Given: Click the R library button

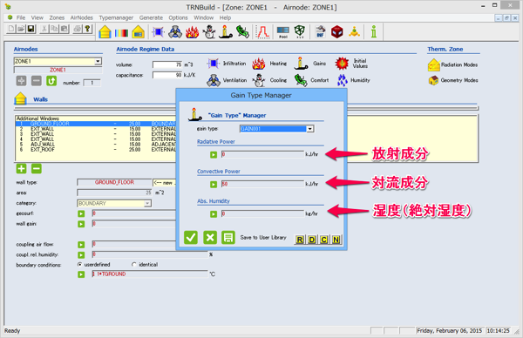Looking at the screenshot, I should click(x=300, y=240).
